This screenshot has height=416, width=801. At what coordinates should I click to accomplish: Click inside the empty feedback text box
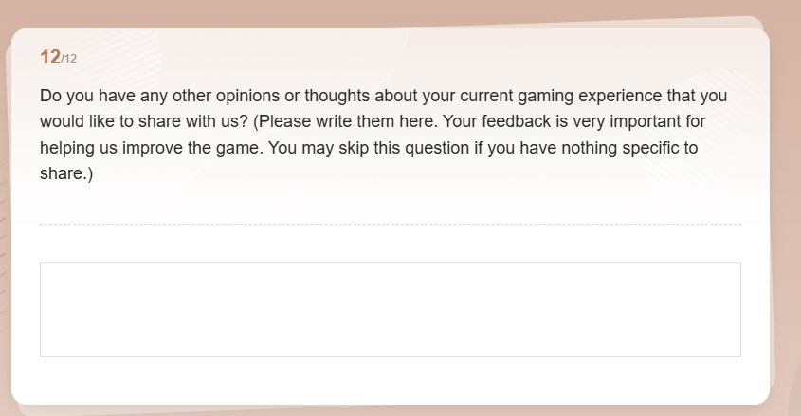coord(391,310)
